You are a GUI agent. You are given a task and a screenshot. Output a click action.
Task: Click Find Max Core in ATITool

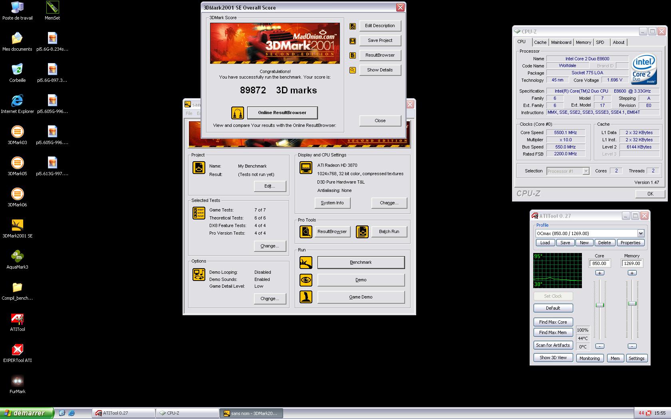point(553,322)
